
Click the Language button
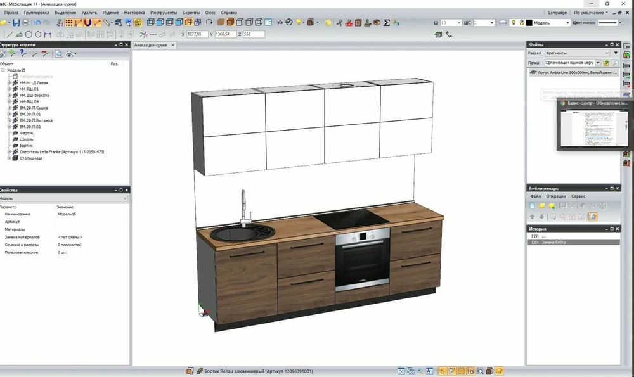557,13
